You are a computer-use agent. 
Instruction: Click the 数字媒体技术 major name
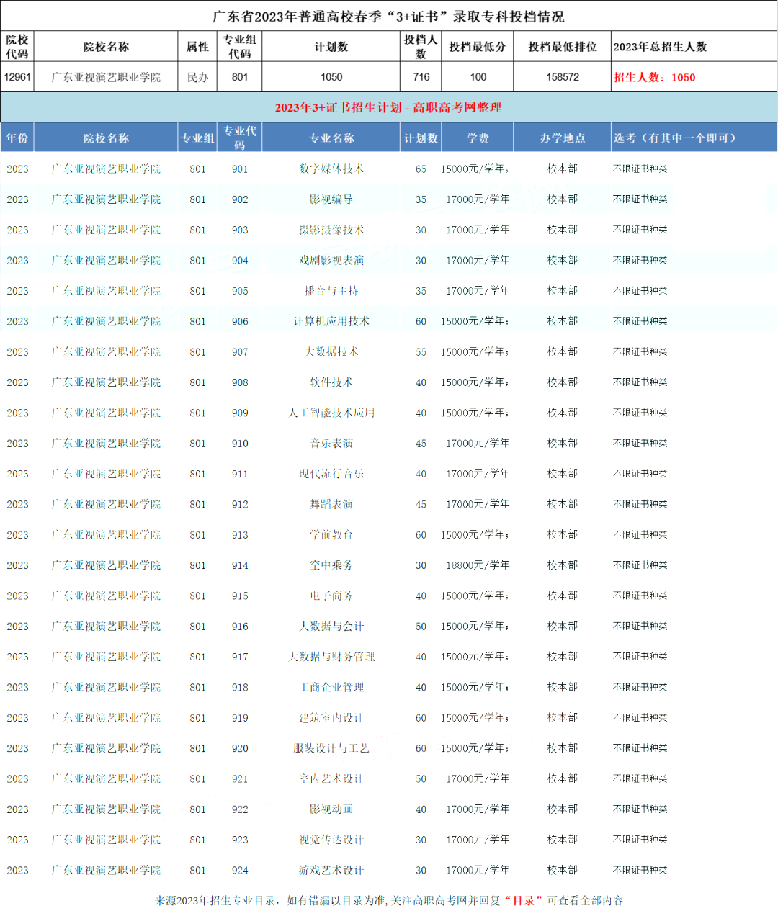pyautogui.click(x=331, y=169)
